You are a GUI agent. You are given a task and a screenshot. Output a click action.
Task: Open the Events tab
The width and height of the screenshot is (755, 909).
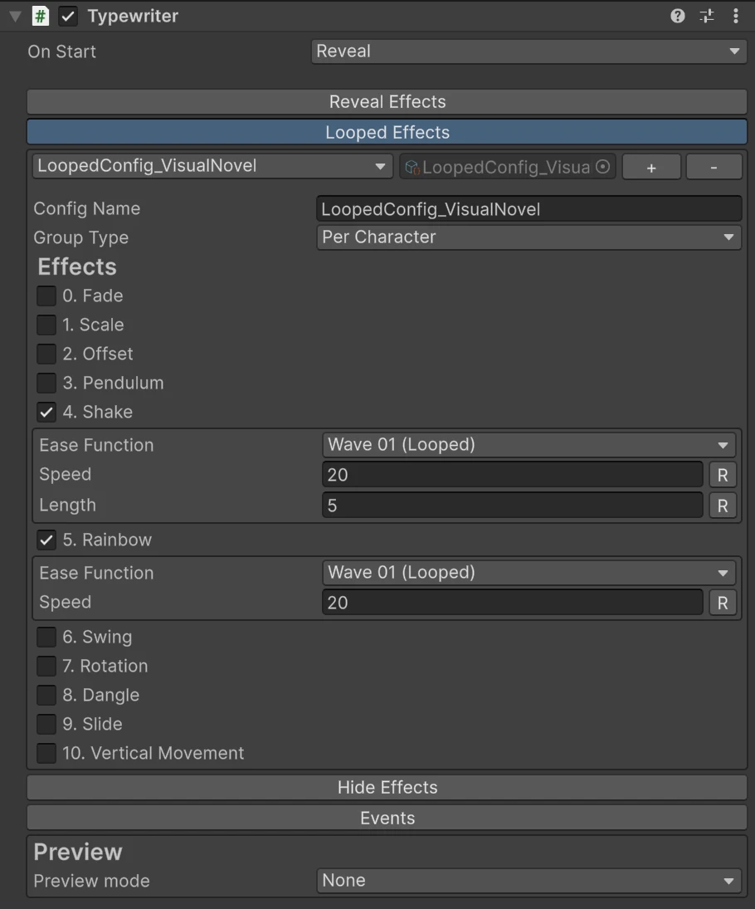[x=387, y=818]
